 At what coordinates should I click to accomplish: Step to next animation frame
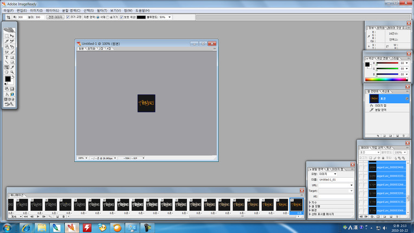pyautogui.click(x=44, y=217)
